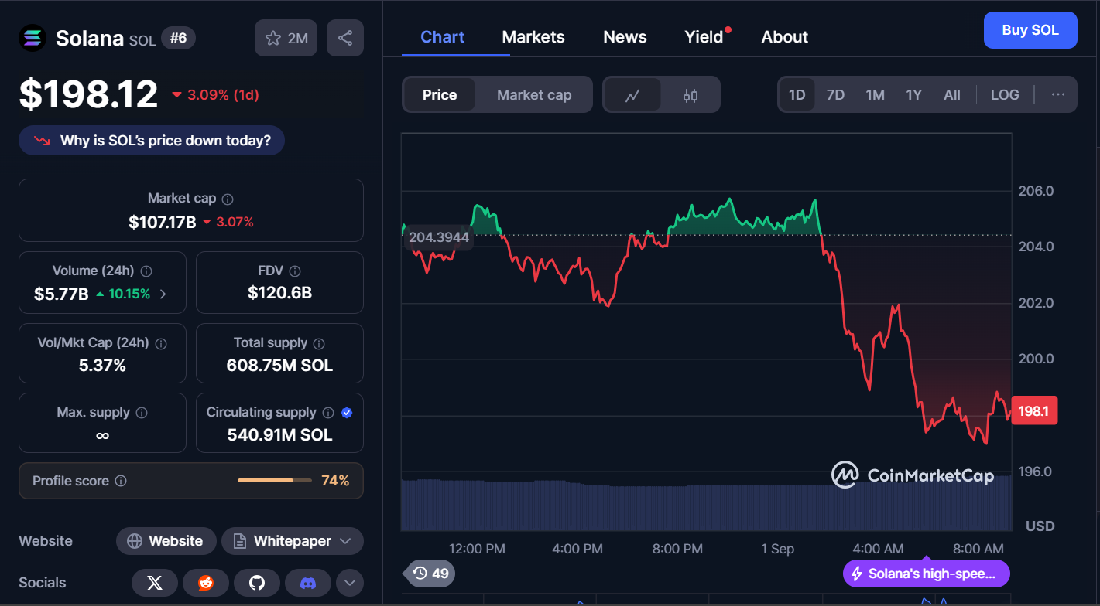Switch to candlestick chart icon
This screenshot has height=606, width=1100.
[690, 95]
